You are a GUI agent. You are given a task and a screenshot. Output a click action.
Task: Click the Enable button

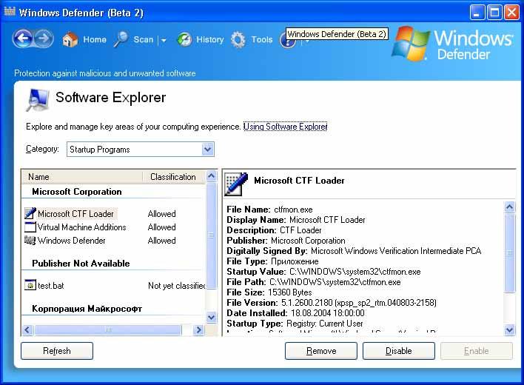476,351
